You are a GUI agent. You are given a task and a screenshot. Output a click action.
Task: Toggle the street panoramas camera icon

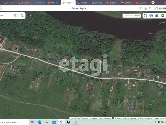click(x=157, y=16)
